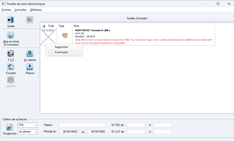Choose Supprimer from the context menu
Image resolution: width=234 pixels, height=141 pixels.
click(x=61, y=47)
